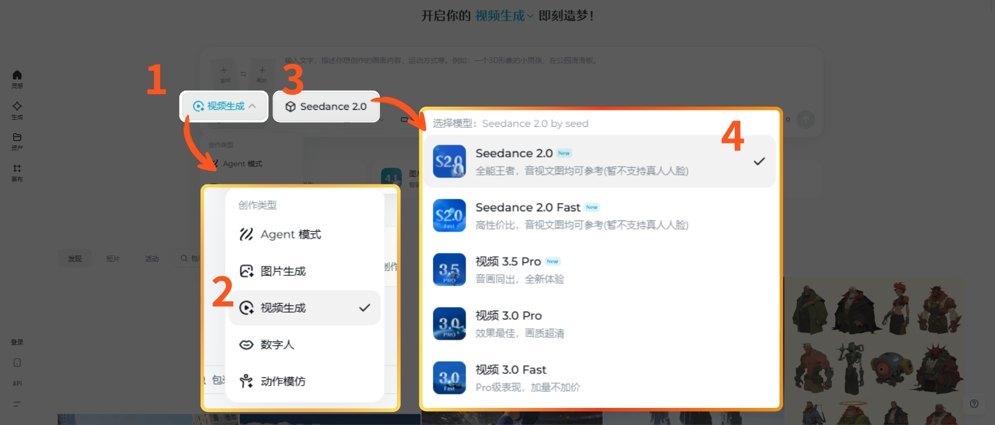Click the Seedance 2.0 Fast model icon
Image resolution: width=995 pixels, height=425 pixels.
coord(449,215)
